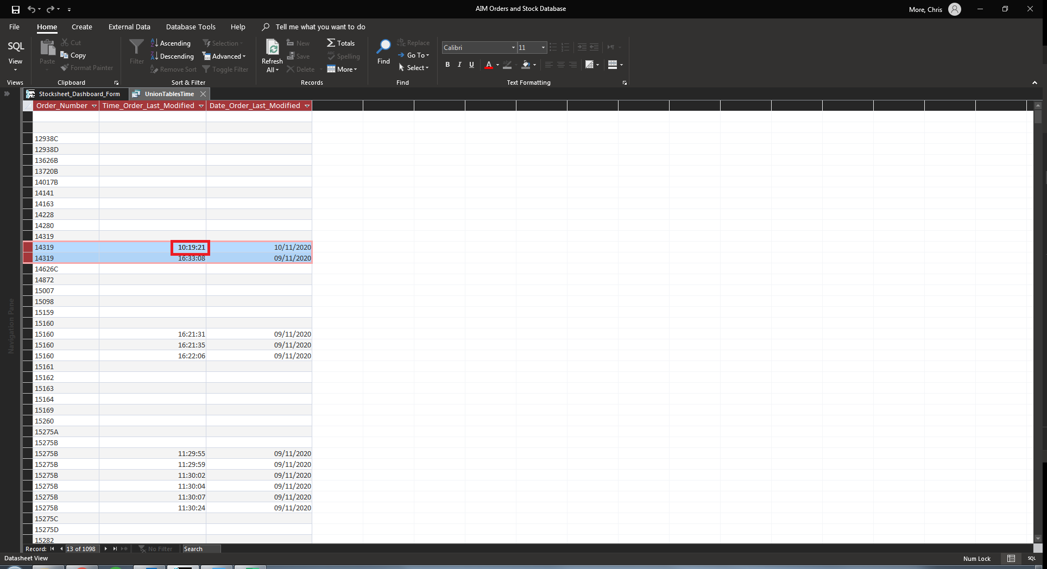Open the Calibri font name dropdown
Image resolution: width=1047 pixels, height=569 pixels.
513,48
